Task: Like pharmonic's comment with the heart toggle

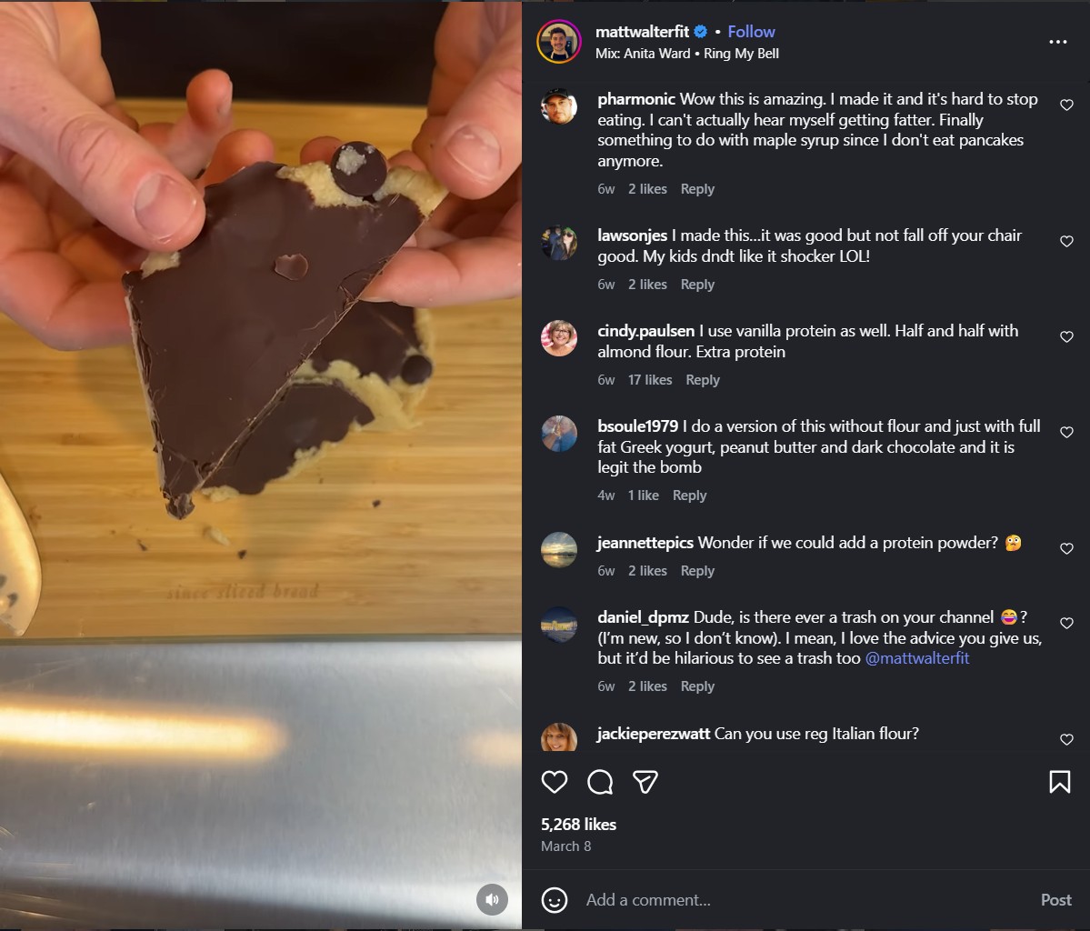Action: (1066, 105)
